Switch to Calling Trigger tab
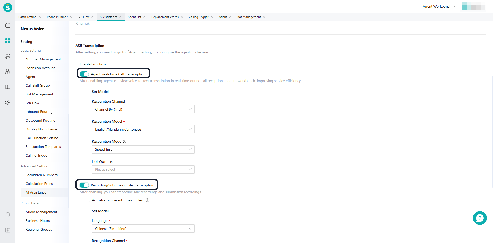This screenshot has width=493, height=243. (199, 17)
